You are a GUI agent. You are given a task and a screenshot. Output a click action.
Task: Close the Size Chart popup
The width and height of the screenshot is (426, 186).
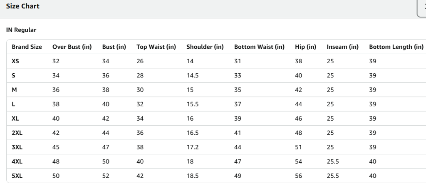coord(423,7)
